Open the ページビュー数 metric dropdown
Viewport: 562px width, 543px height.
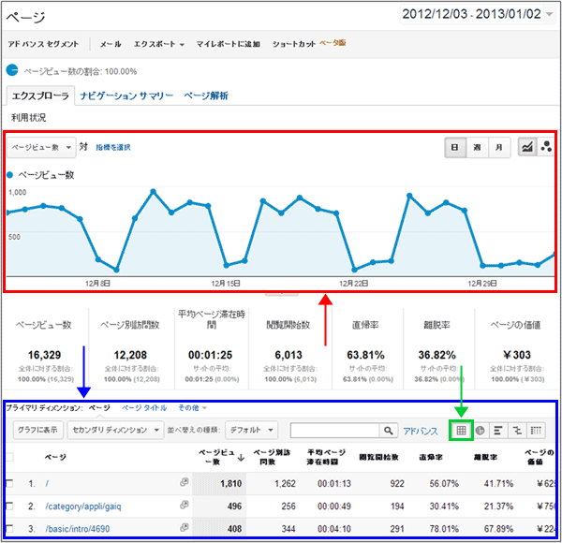(x=42, y=147)
